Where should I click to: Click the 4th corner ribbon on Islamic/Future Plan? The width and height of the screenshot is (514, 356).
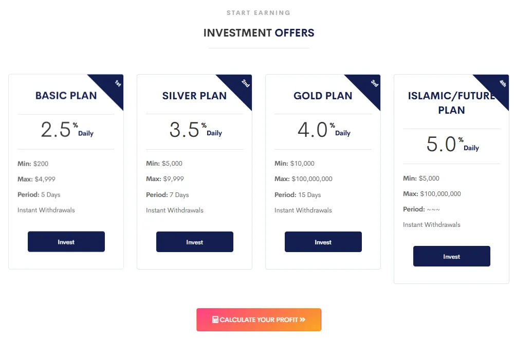(x=500, y=85)
